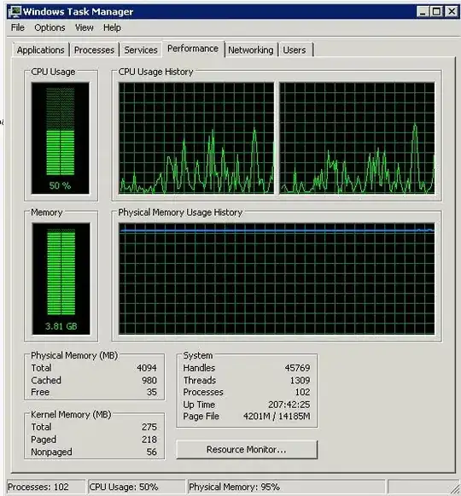Click the System Processes value 102

(x=302, y=392)
